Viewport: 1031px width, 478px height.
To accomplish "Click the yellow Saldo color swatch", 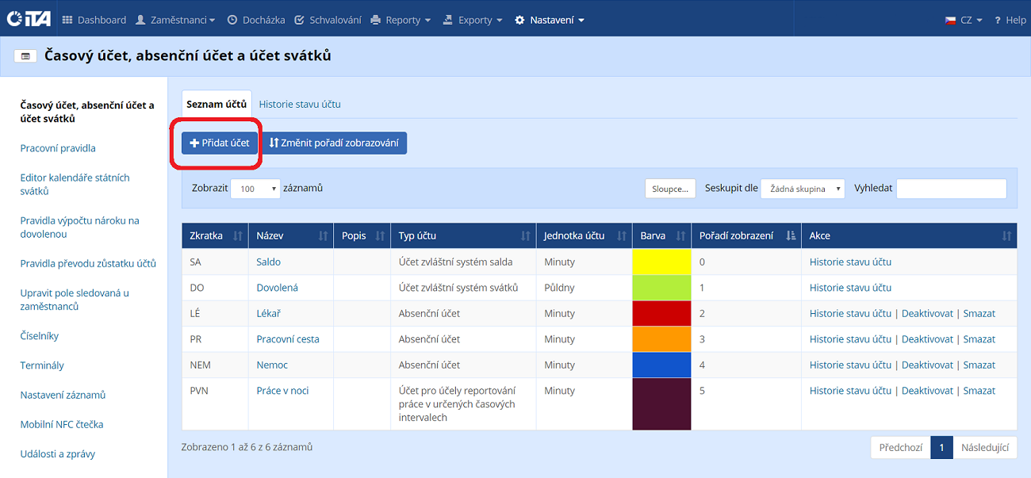I will [662, 262].
